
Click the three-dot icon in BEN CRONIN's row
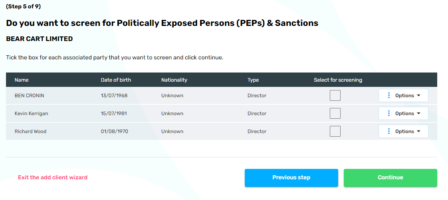[389, 96]
